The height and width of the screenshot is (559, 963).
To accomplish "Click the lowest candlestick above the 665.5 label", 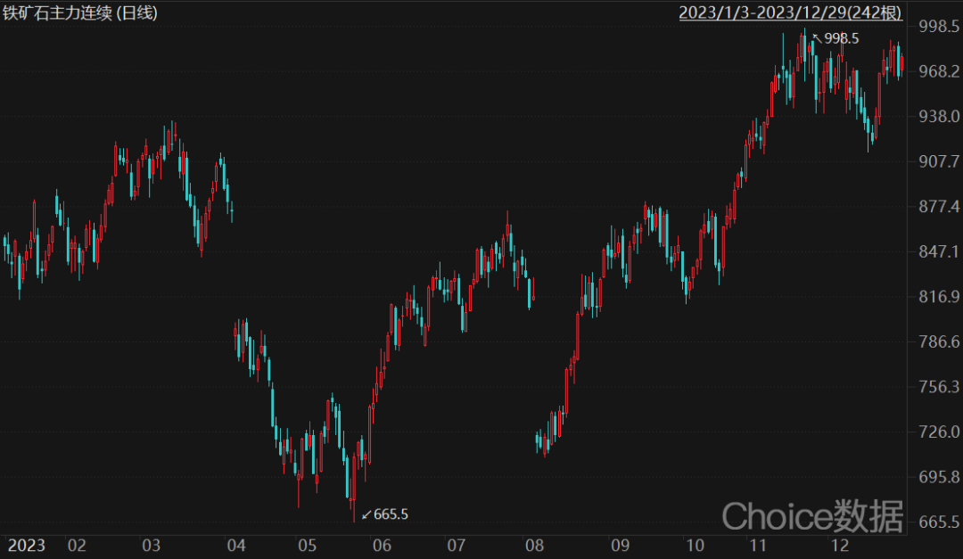I will tap(354, 485).
